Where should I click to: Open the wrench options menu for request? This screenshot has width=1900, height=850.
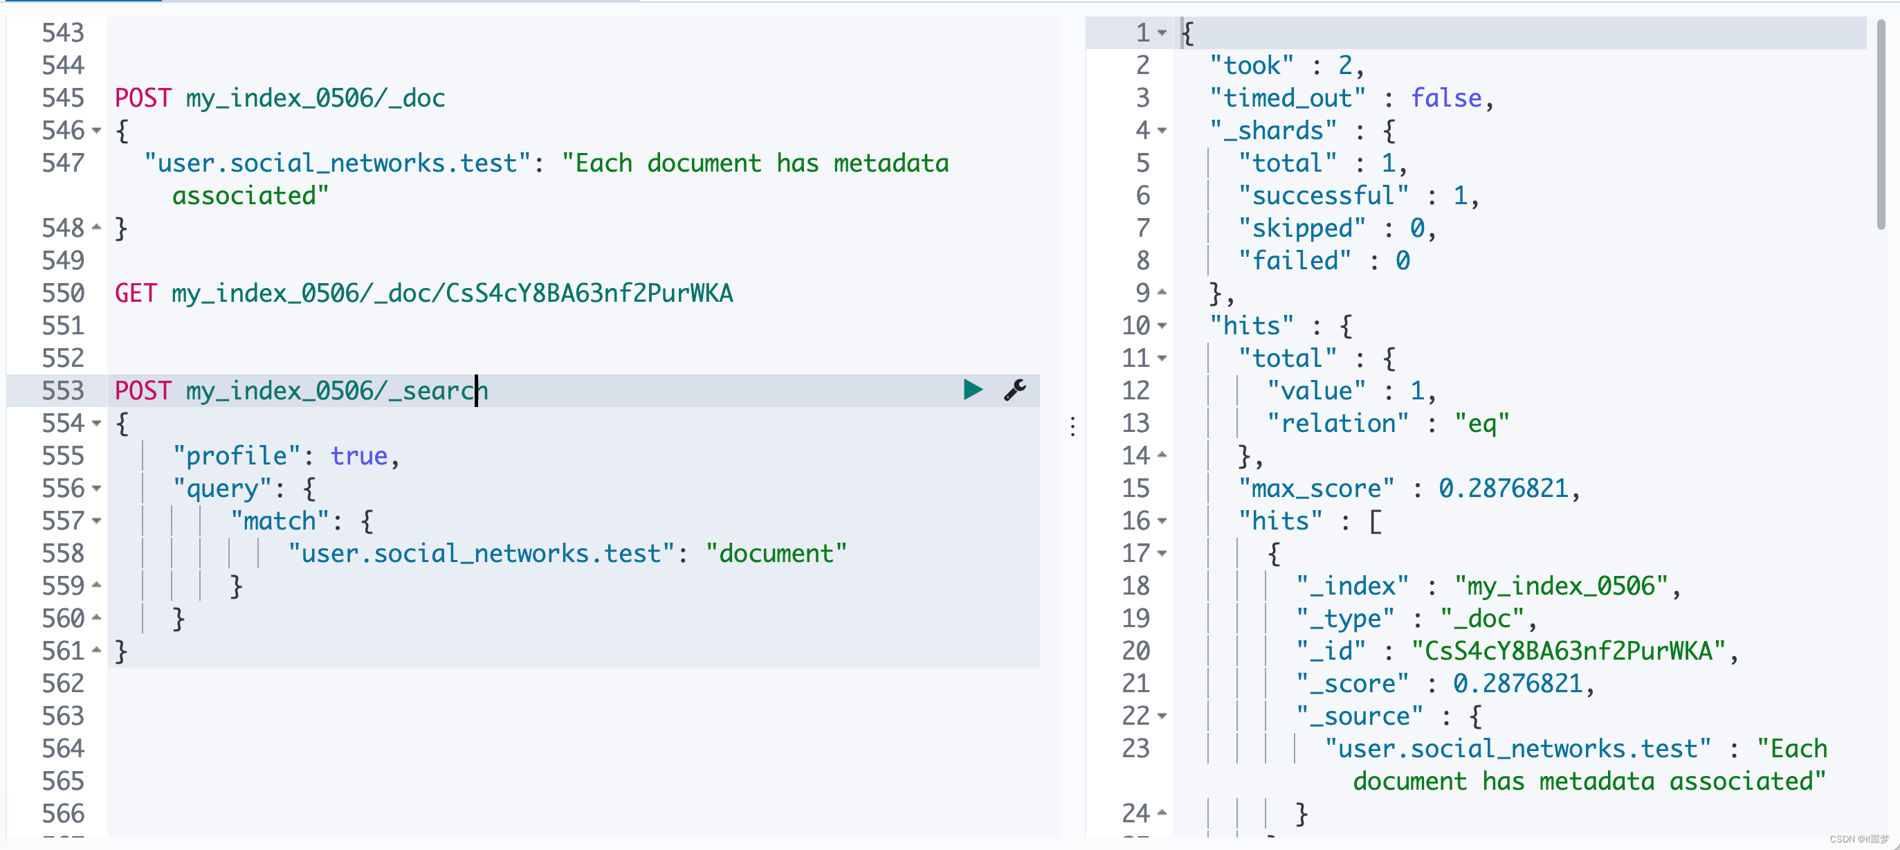click(1015, 390)
